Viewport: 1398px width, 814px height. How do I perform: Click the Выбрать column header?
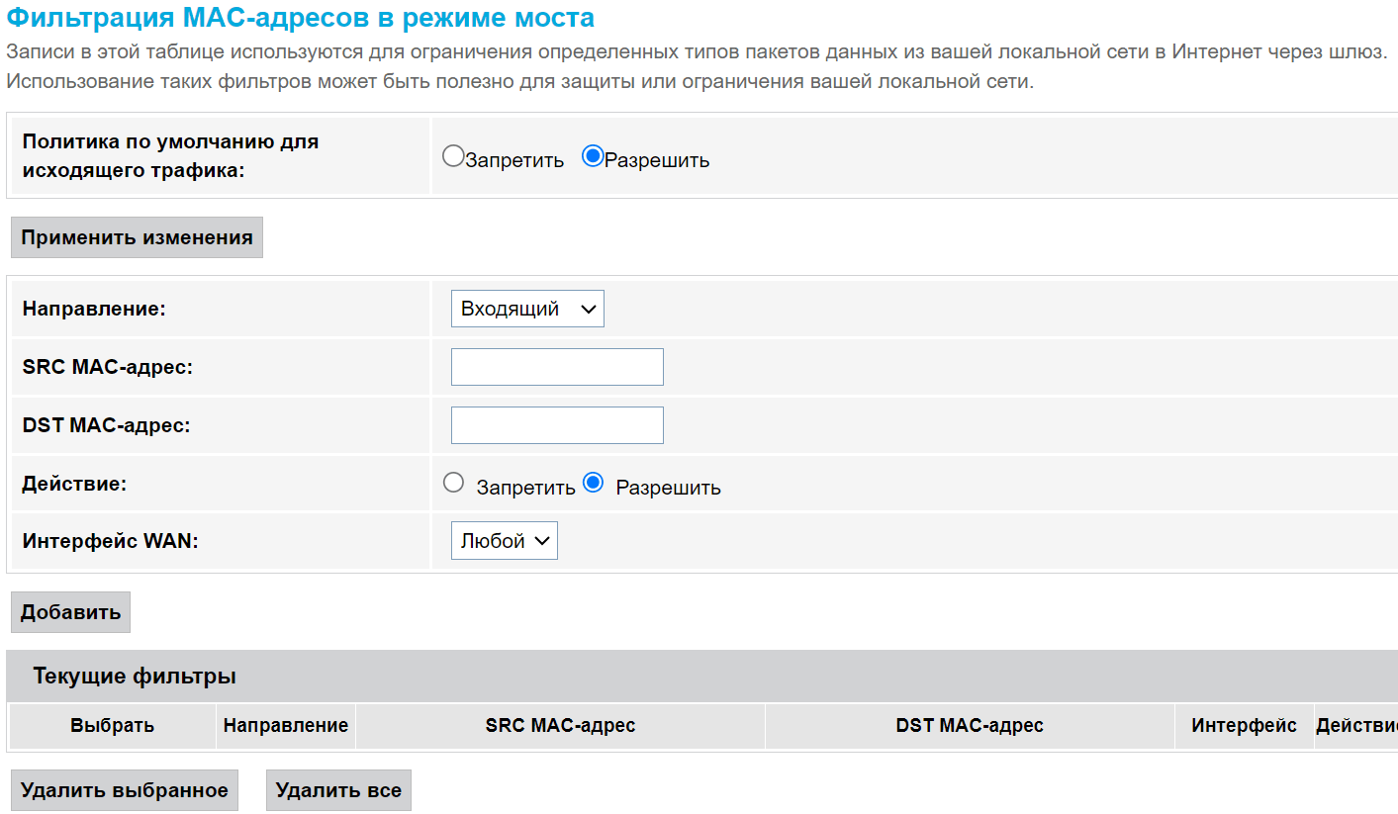pyautogui.click(x=112, y=726)
